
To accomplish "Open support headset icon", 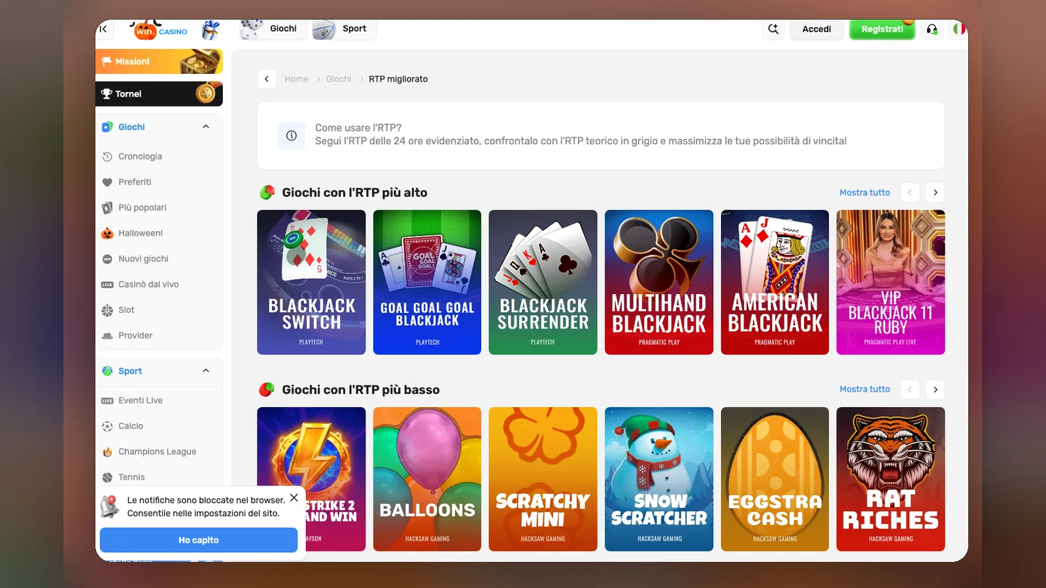I will tap(932, 29).
